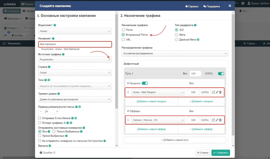
Task: Click the Сохранить button
Action: 220,153
